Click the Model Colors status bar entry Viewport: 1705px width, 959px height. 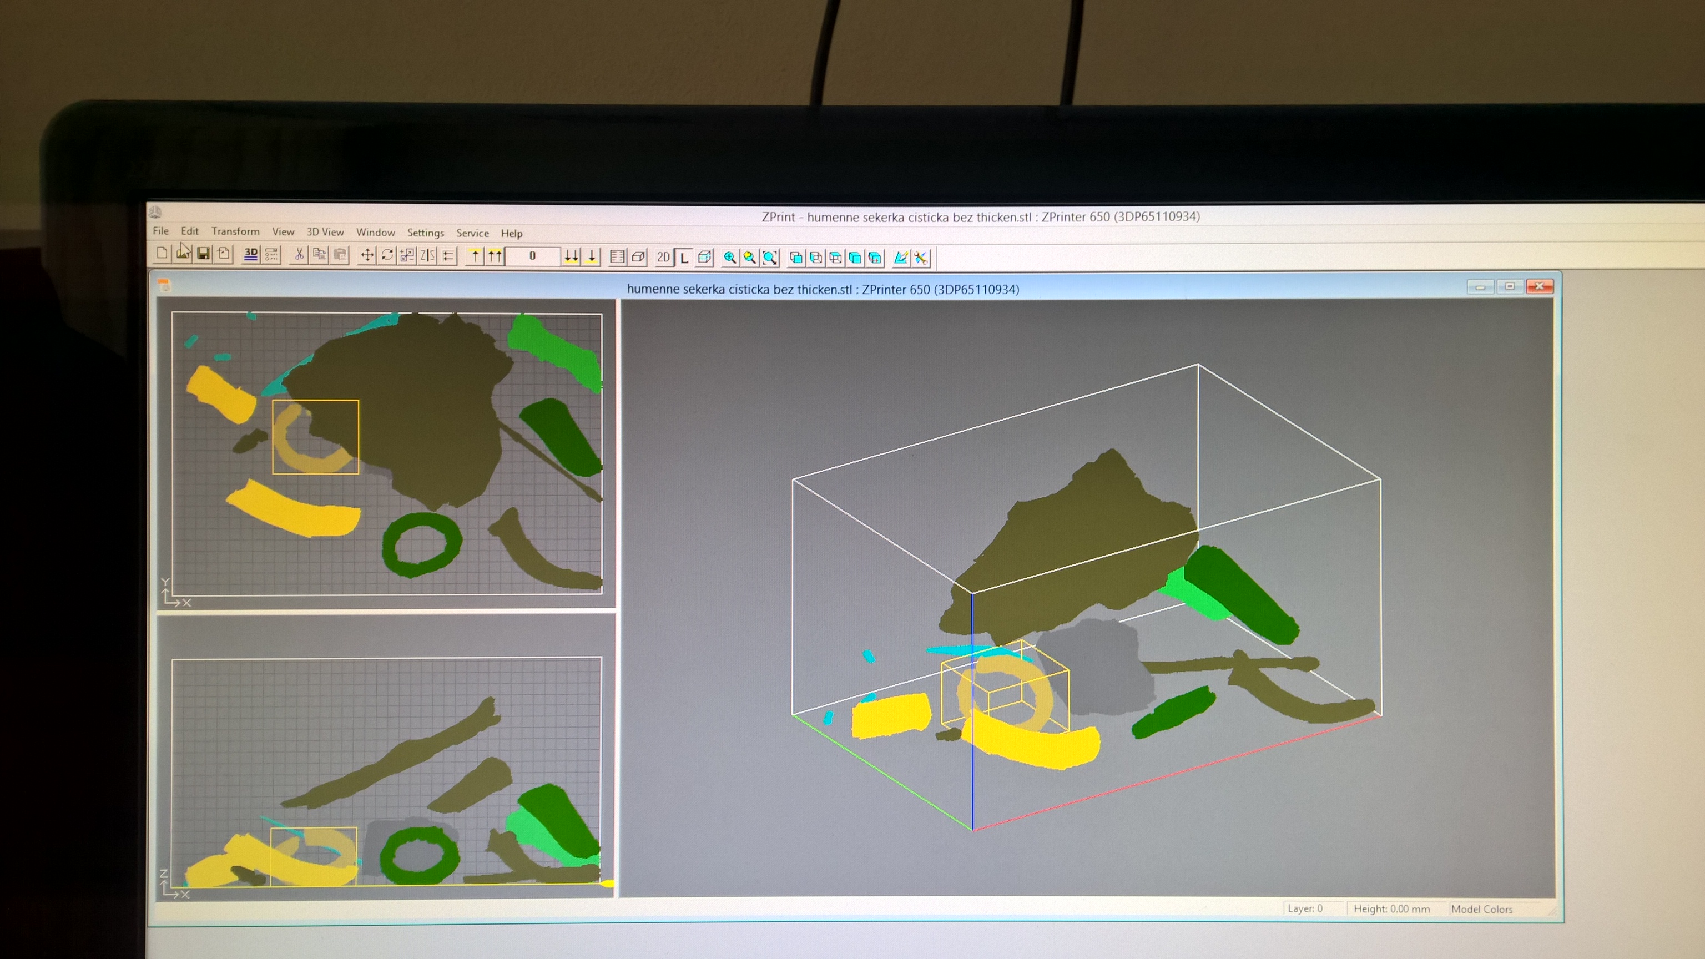(x=1482, y=908)
